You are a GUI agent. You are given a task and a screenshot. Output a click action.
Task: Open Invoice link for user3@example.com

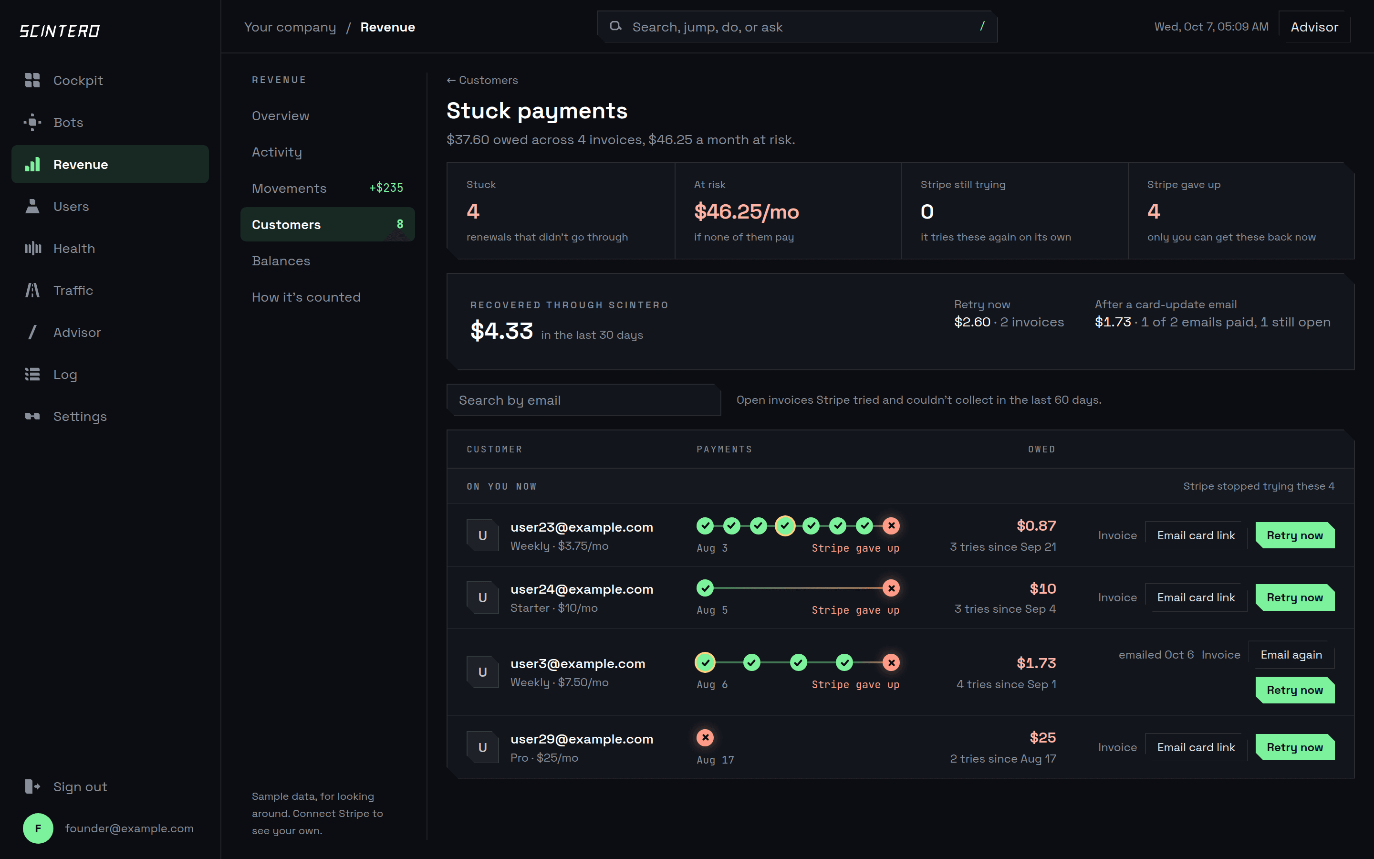click(x=1221, y=654)
